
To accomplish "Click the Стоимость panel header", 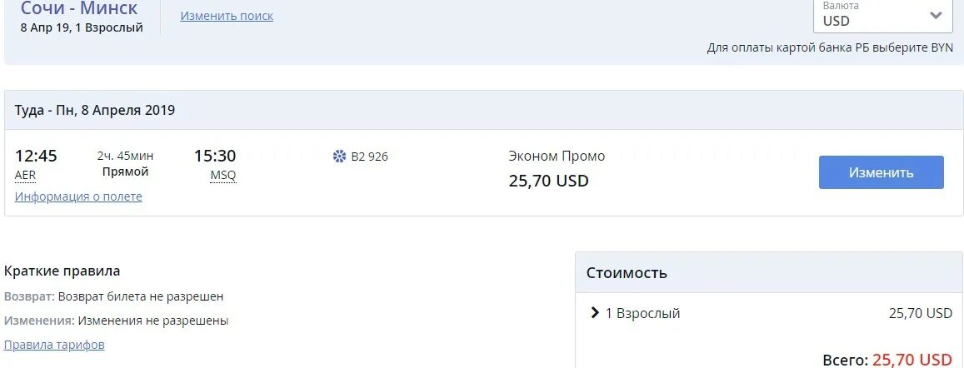I will [627, 273].
